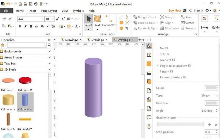Switch to the Symbols ribbon tab
This screenshot has height=138, width=220.
click(78, 11)
